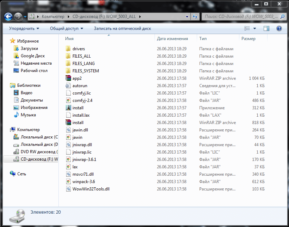Sort files by the Имя column header
The width and height of the screenshot is (289, 227).
coord(69,39)
